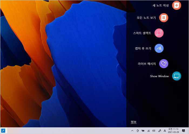The width and height of the screenshot is (189, 134).
Task: Launch 스마트 셀렉트 smart select icon
Action: (159, 33)
